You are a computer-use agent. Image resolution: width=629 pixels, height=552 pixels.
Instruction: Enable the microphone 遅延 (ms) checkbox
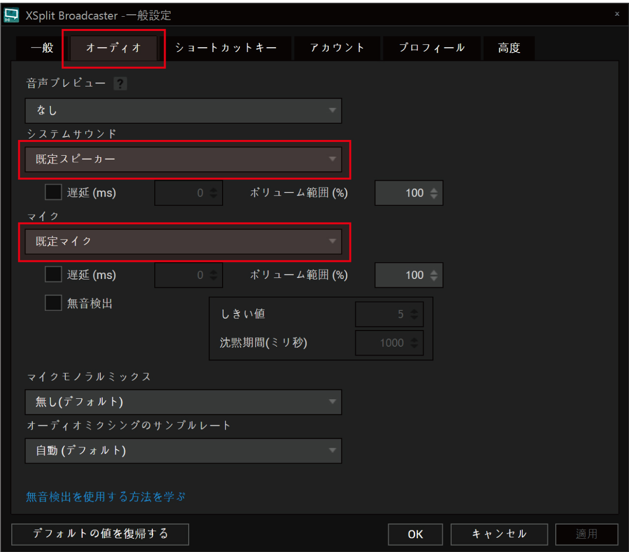[53, 274]
